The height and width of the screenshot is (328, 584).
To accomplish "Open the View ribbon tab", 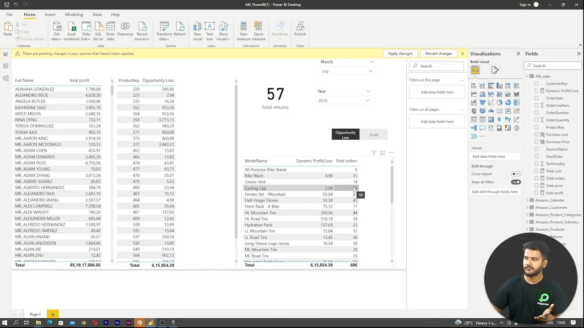I will point(97,14).
